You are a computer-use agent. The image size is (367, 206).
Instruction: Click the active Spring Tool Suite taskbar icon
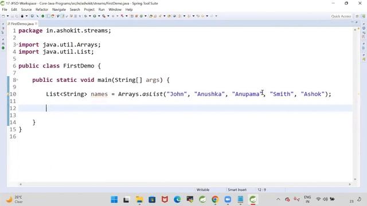[253, 200]
